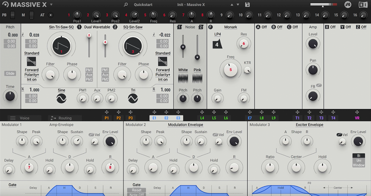
Task: Toggle PM2 routing on oscillator 2
Action: pyautogui.click(x=105, y=79)
